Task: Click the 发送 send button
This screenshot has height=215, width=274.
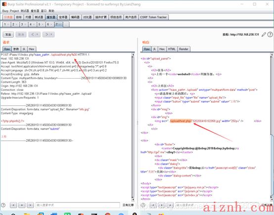Action: click(x=8, y=35)
